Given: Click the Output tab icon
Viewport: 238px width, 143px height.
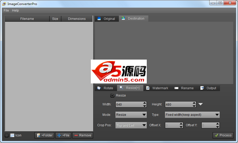Looking at the screenshot, I should point(202,88).
